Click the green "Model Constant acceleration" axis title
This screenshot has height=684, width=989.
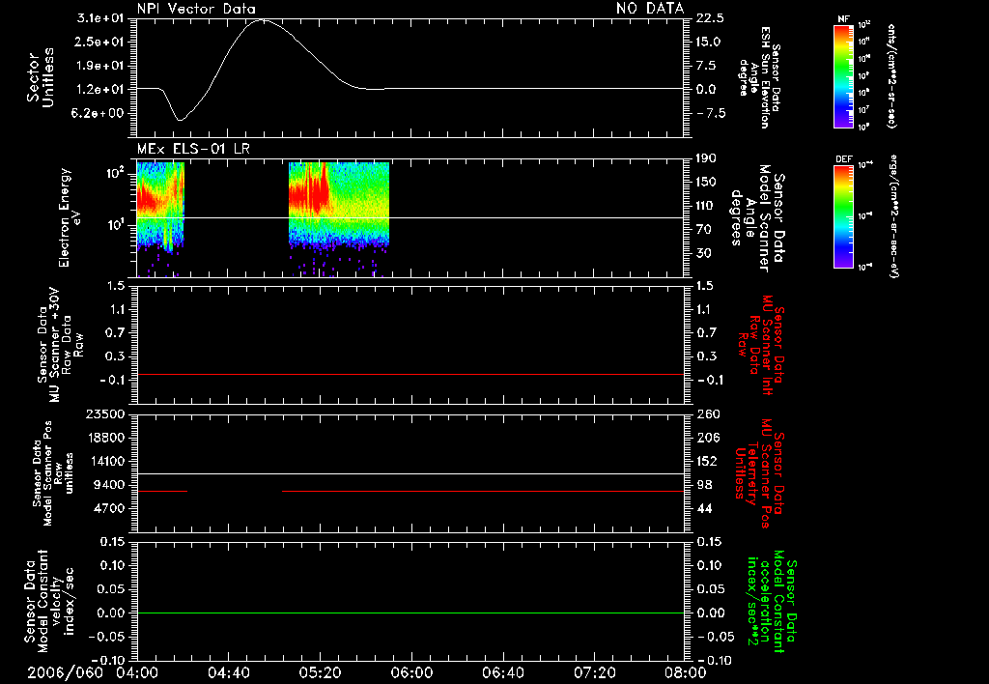coord(772,603)
